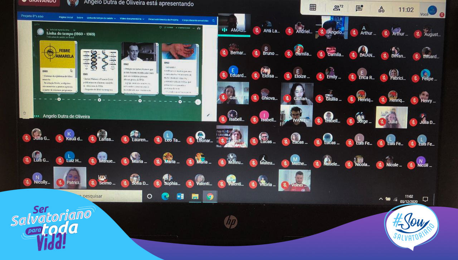Click the taskbar clock showing 03/12/2020
The height and width of the screenshot is (260, 458).
pyautogui.click(x=408, y=199)
